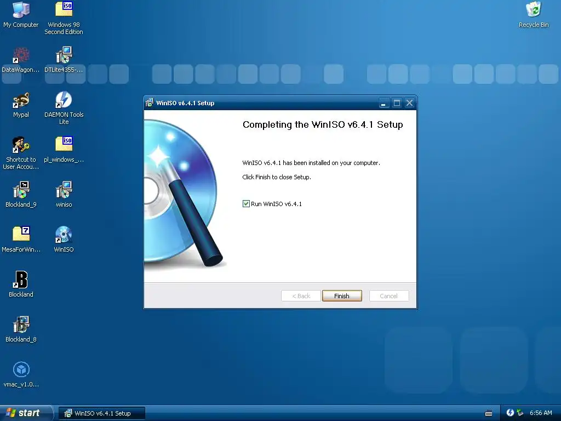Select the lowercase winiso installer icon
The width and height of the screenshot is (561, 421).
(x=64, y=195)
